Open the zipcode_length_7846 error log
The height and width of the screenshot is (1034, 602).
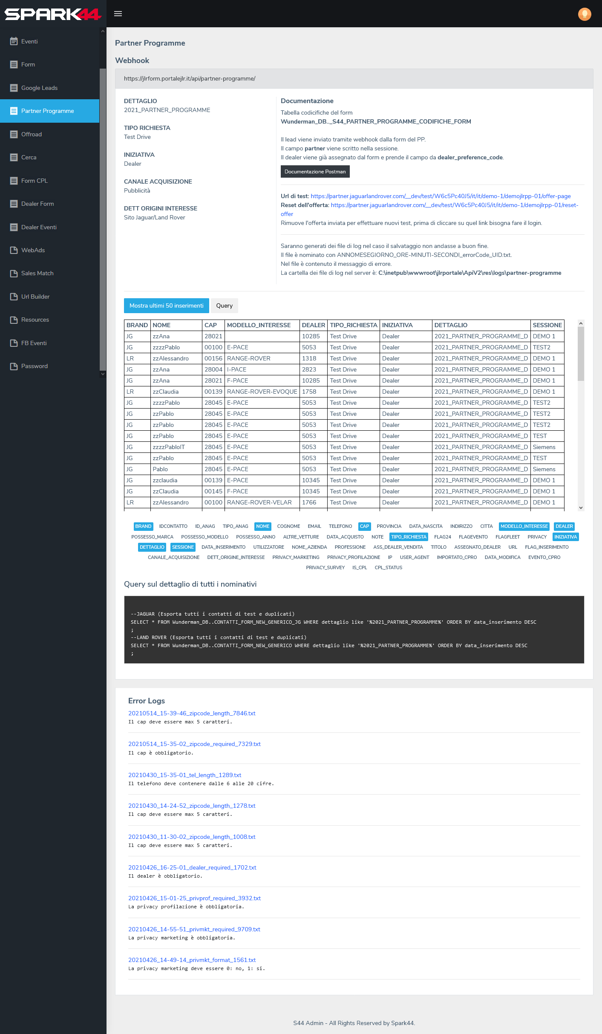point(192,713)
